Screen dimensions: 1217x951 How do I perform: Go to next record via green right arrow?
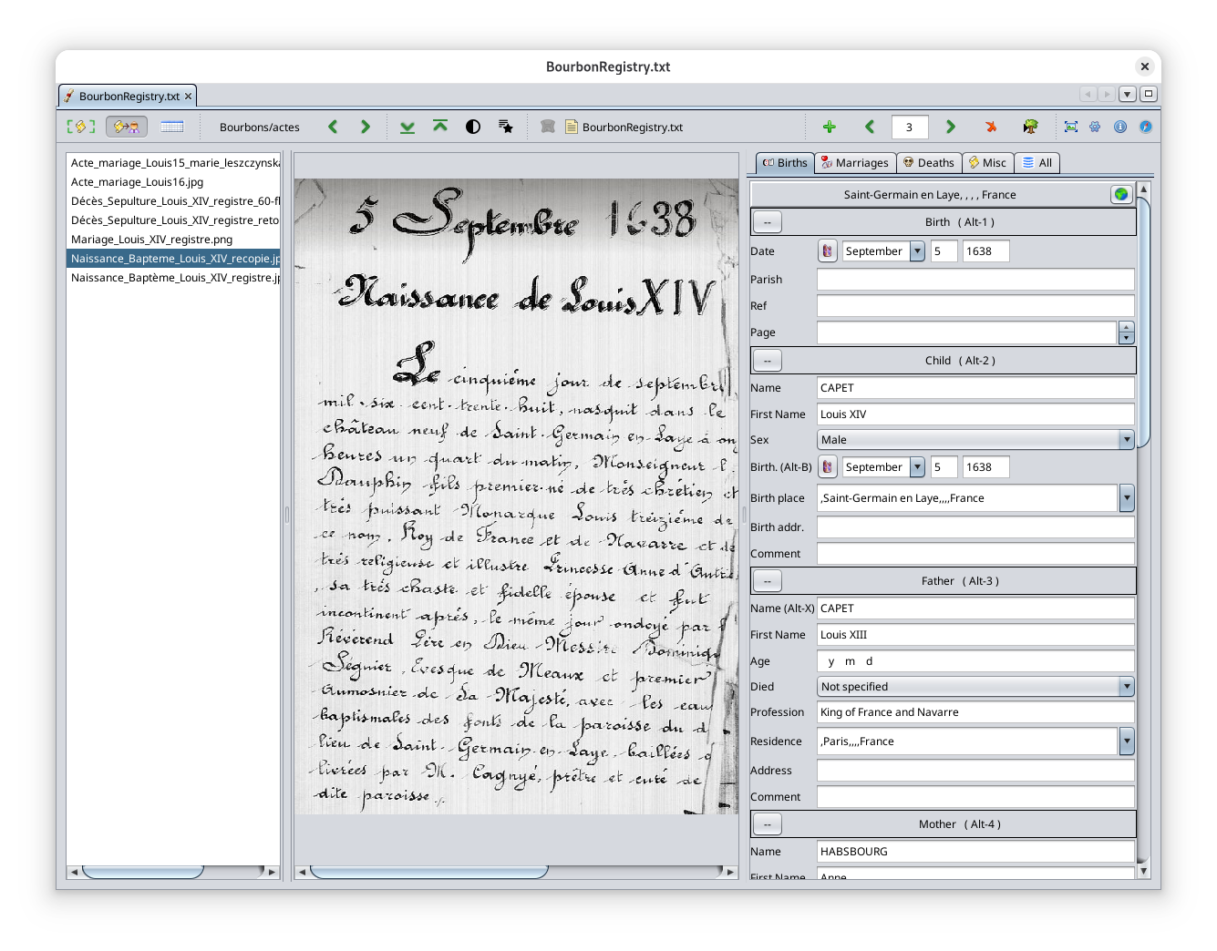click(951, 127)
